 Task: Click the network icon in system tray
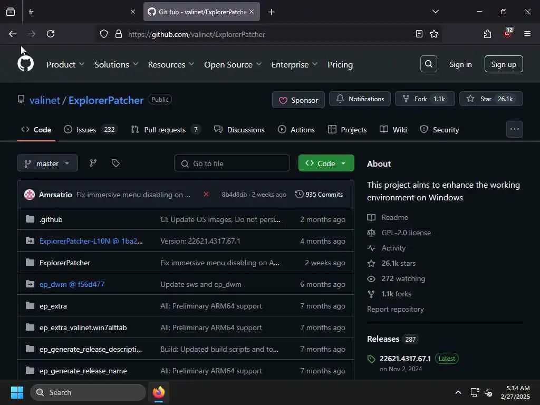475,392
